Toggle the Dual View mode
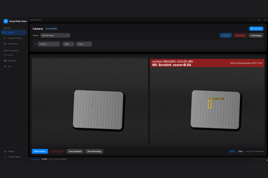 tap(256, 29)
